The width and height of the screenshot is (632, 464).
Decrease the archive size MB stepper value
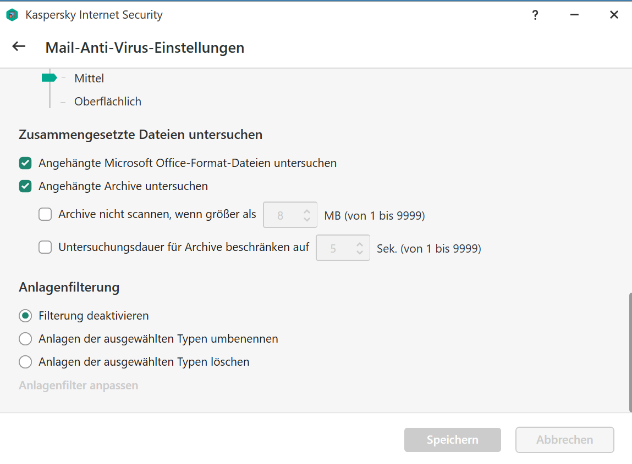click(307, 219)
